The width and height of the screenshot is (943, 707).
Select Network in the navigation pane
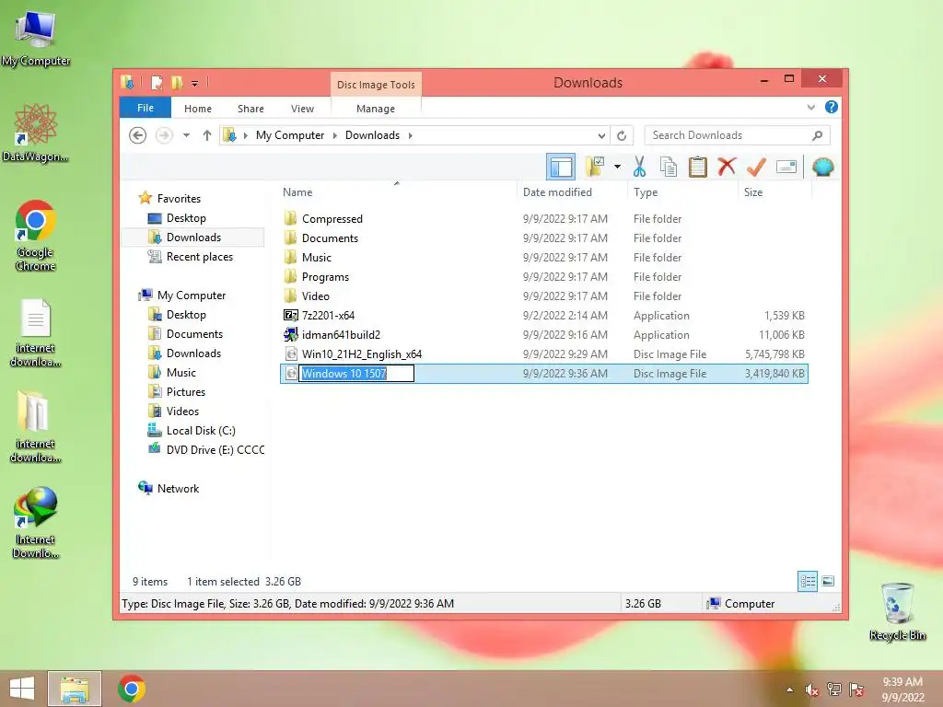178,489
